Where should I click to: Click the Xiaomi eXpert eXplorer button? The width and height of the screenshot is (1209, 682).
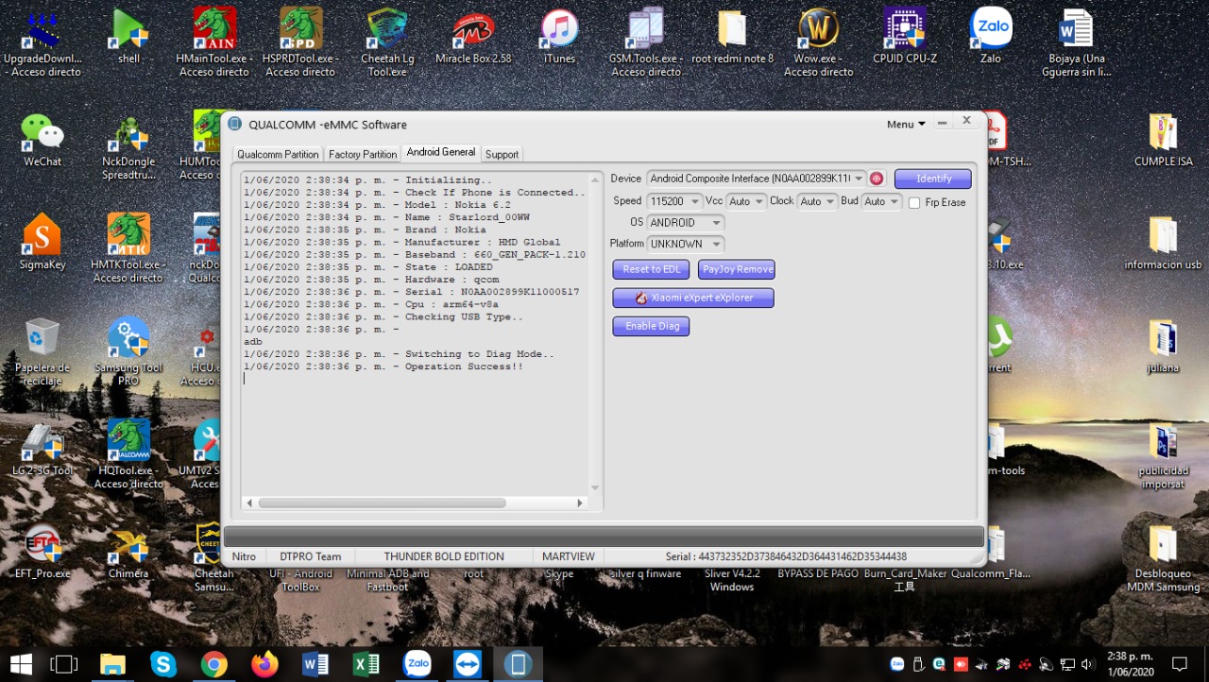pos(693,298)
